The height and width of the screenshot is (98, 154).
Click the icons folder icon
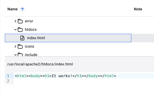click(x=20, y=46)
